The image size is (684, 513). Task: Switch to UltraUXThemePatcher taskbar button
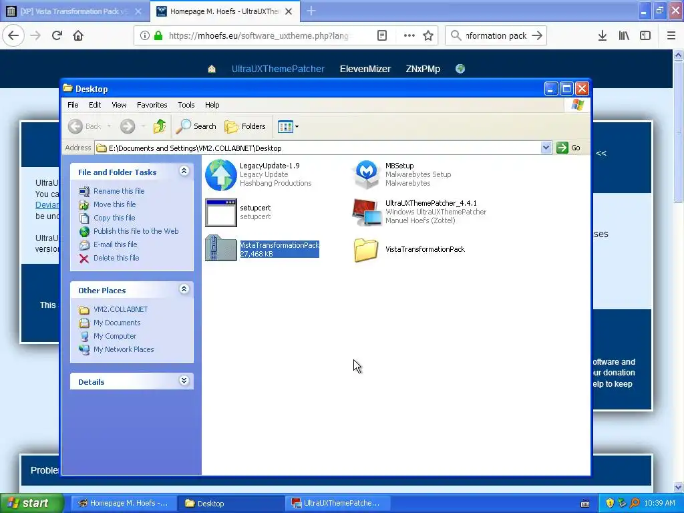[x=336, y=503]
